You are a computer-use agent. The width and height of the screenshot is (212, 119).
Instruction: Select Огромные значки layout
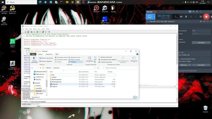click(61, 57)
